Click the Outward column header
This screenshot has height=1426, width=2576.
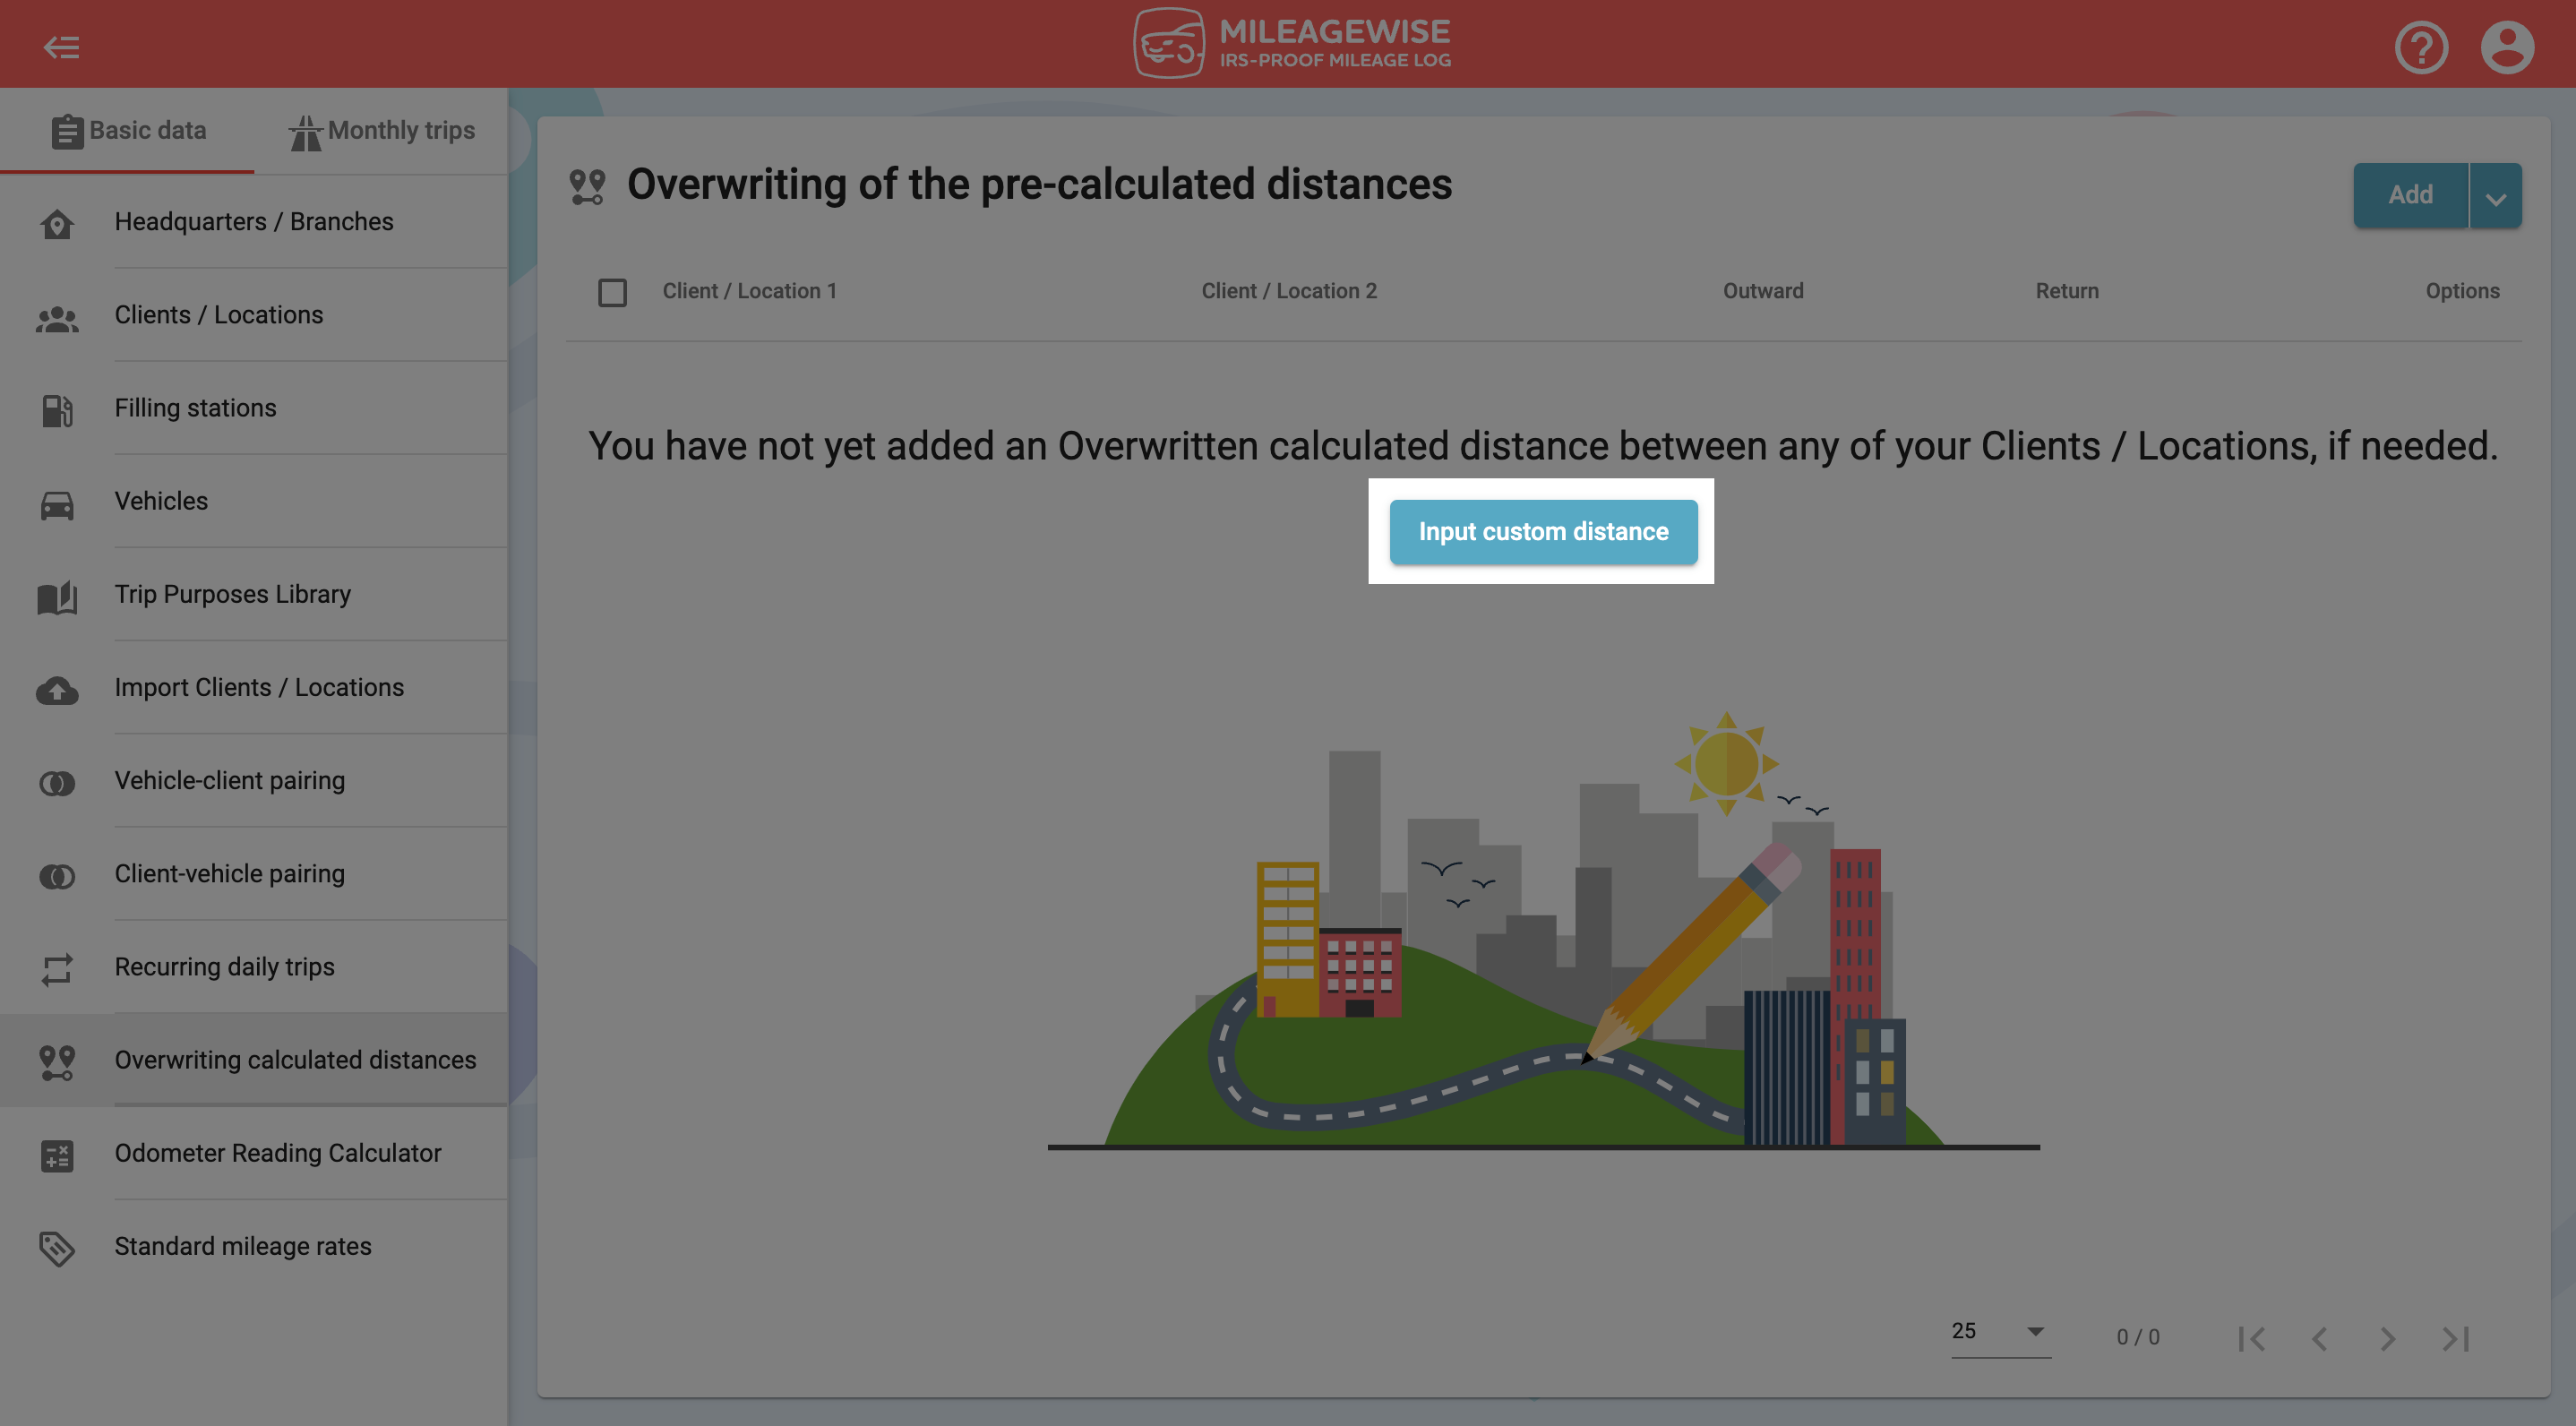coord(1763,291)
